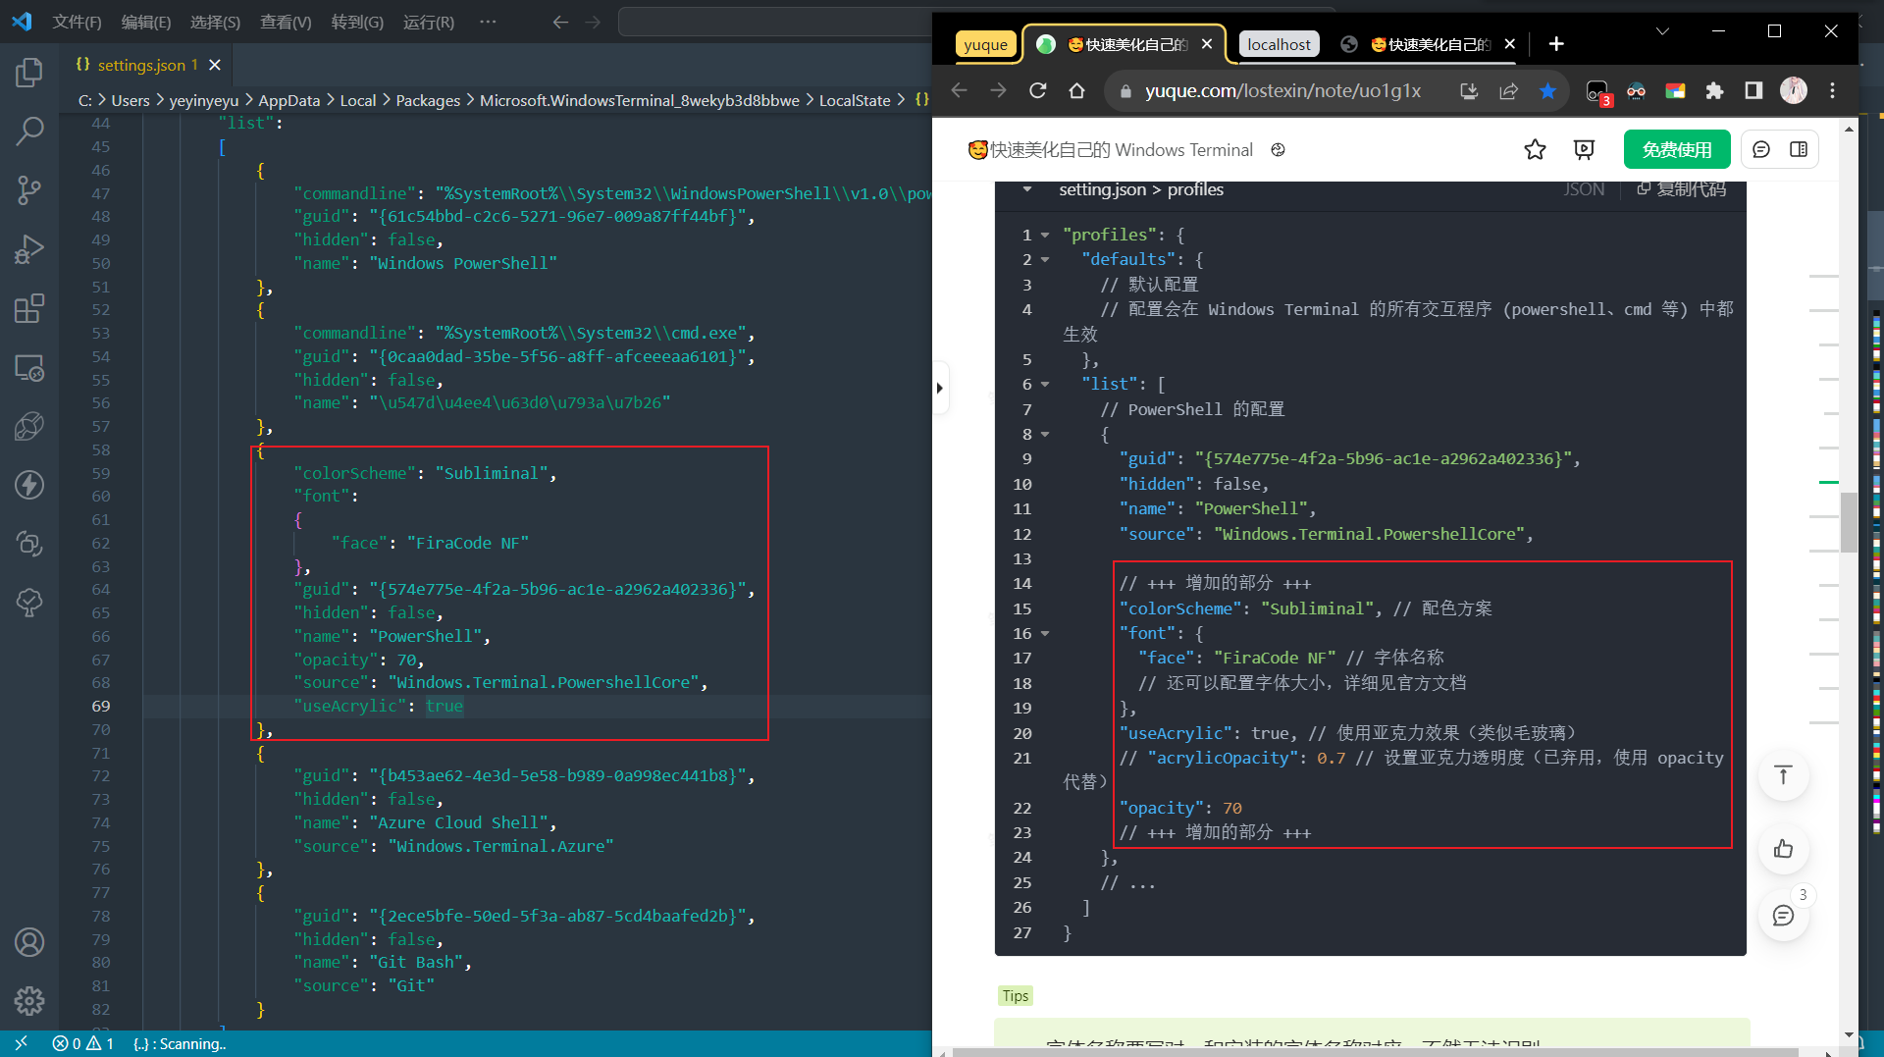Go forward in VS Code navigation history

pos(593,22)
